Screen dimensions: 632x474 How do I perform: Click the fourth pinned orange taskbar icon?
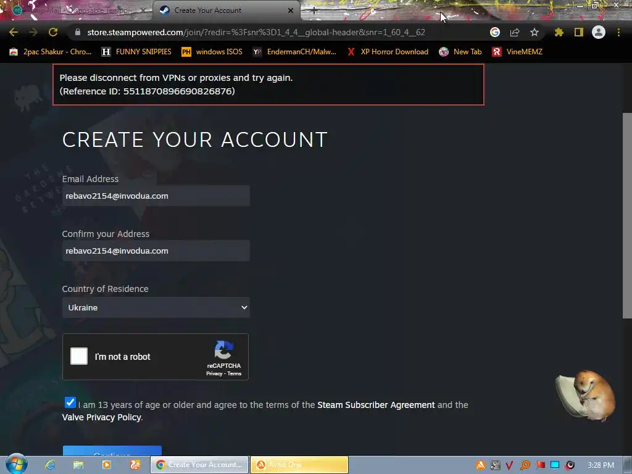(135, 465)
